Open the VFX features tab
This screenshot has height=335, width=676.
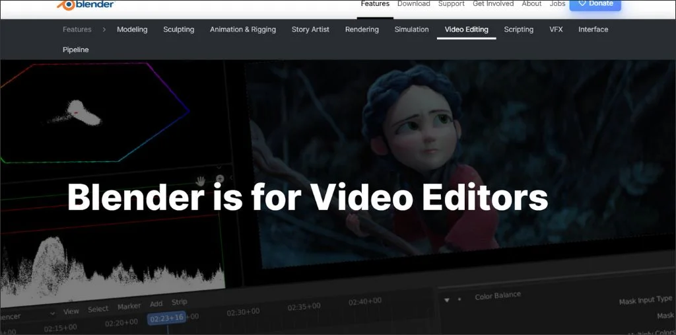[x=556, y=29]
